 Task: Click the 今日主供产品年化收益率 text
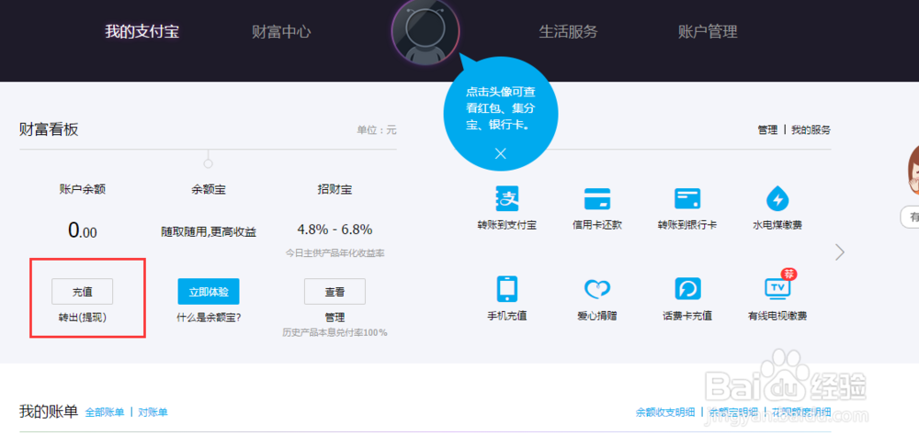pyautogui.click(x=335, y=253)
